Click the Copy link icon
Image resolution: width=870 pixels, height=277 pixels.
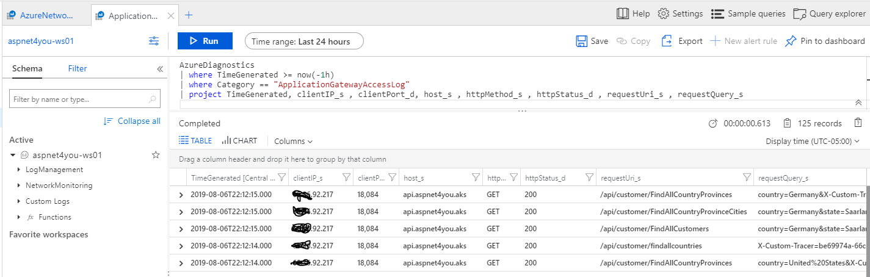(x=622, y=41)
